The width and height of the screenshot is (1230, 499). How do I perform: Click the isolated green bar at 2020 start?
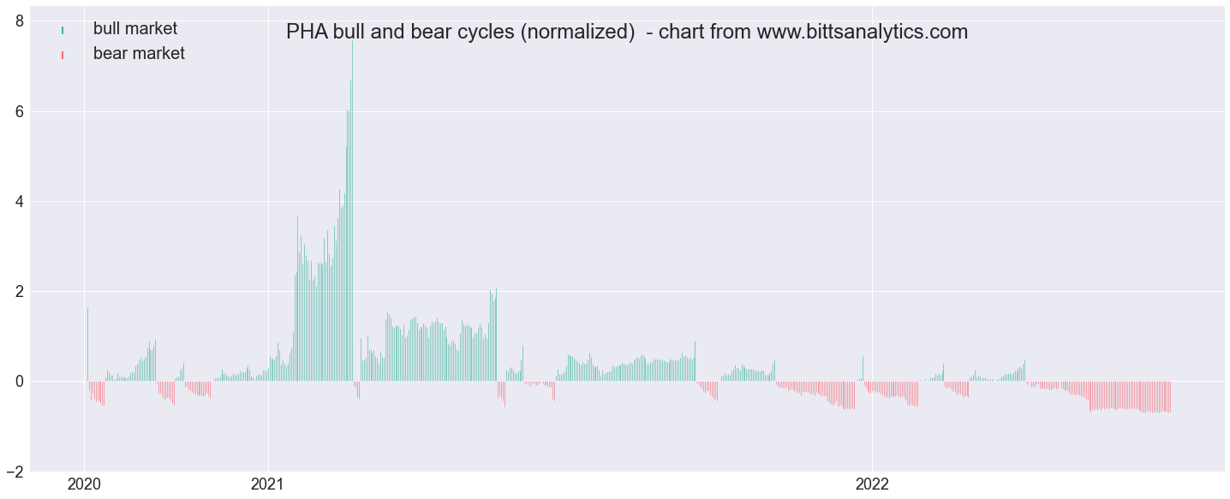(x=87, y=344)
